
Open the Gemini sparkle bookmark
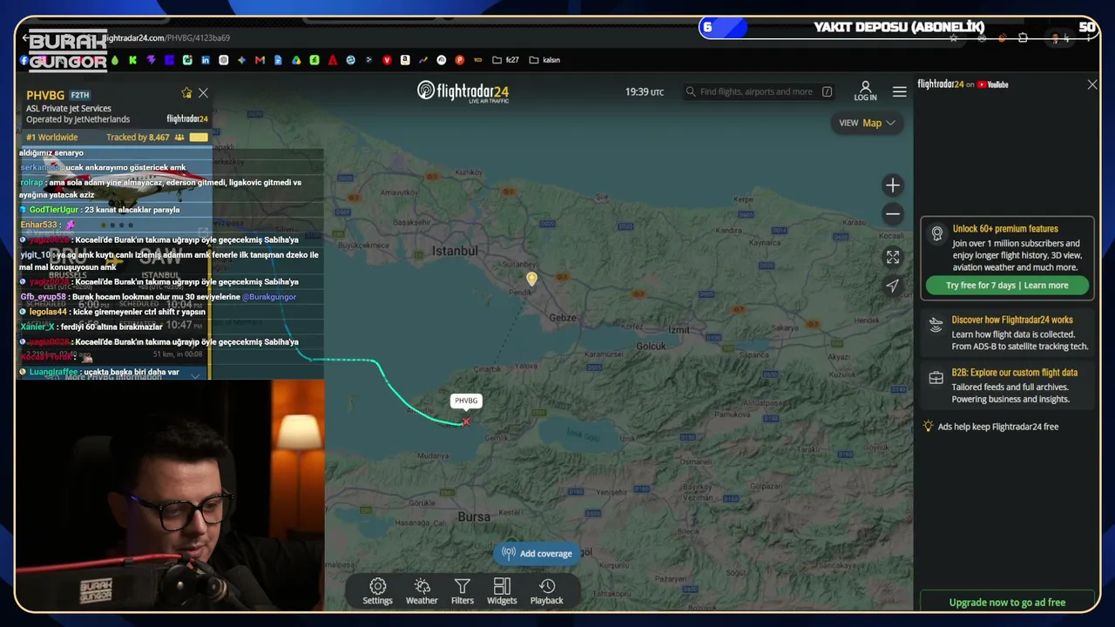point(241,60)
